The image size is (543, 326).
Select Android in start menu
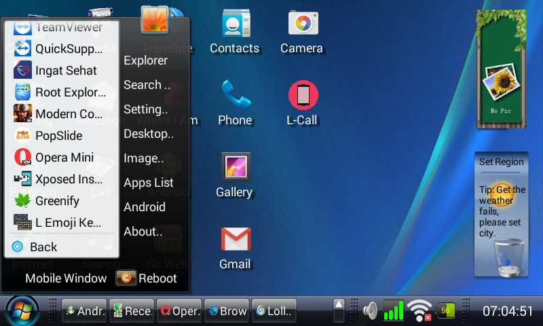(145, 207)
